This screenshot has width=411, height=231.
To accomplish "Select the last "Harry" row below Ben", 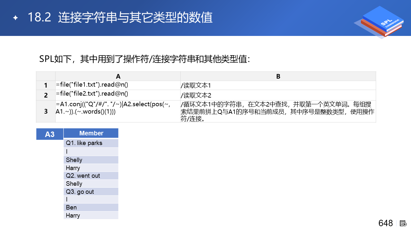I will [x=91, y=215].
